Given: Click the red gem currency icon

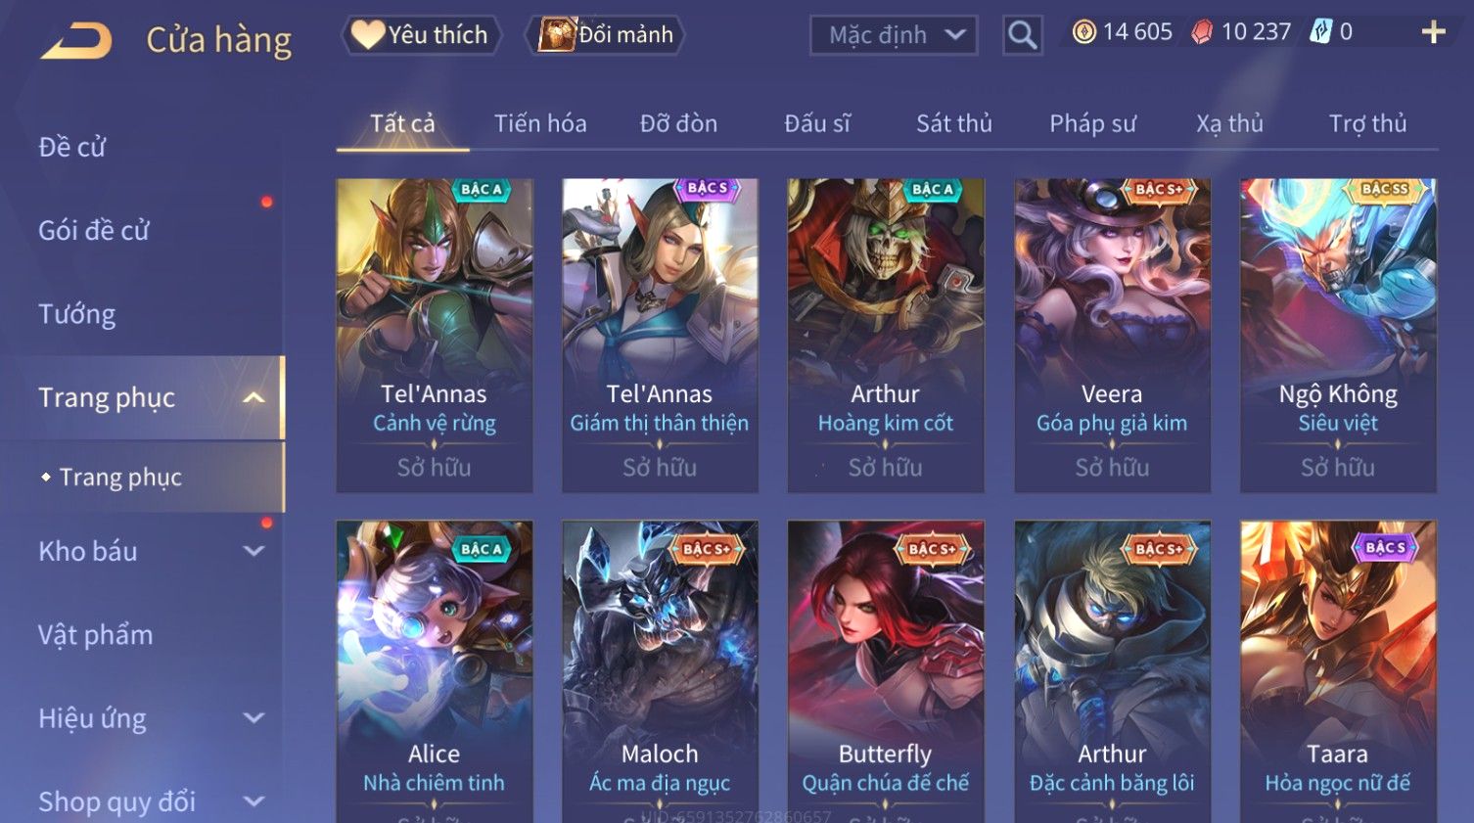Looking at the screenshot, I should [1202, 32].
